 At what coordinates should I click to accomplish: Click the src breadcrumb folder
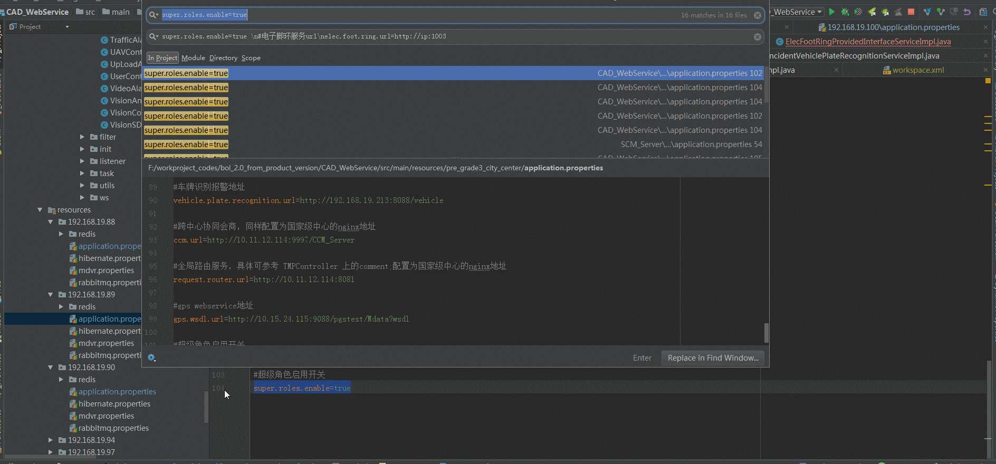[x=85, y=12]
